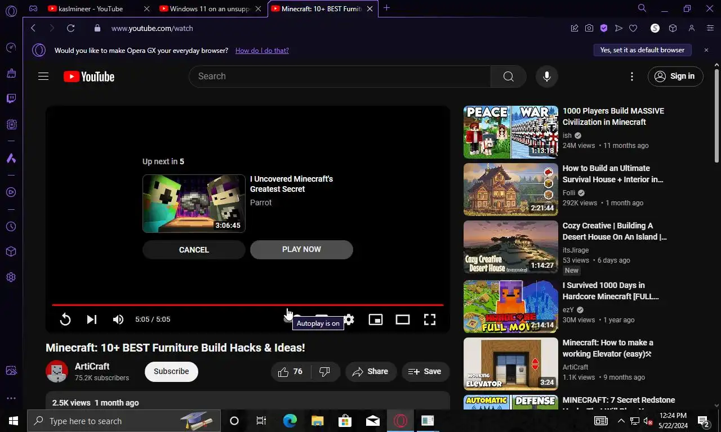721x432 pixels.
Task: Open History clock in sidebar
Action: point(11,227)
